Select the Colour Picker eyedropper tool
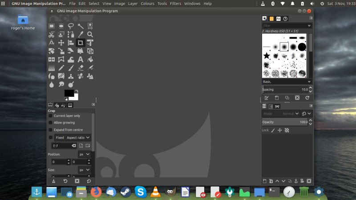 (81, 34)
